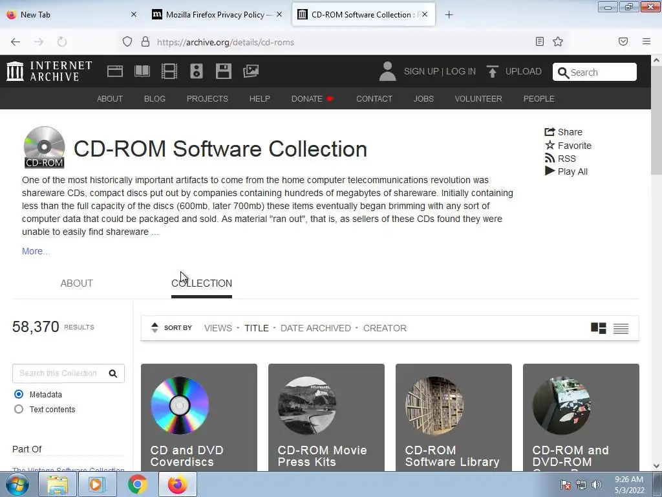Open CD-ROM Software Library tile
662x497 pixels.
453,417
